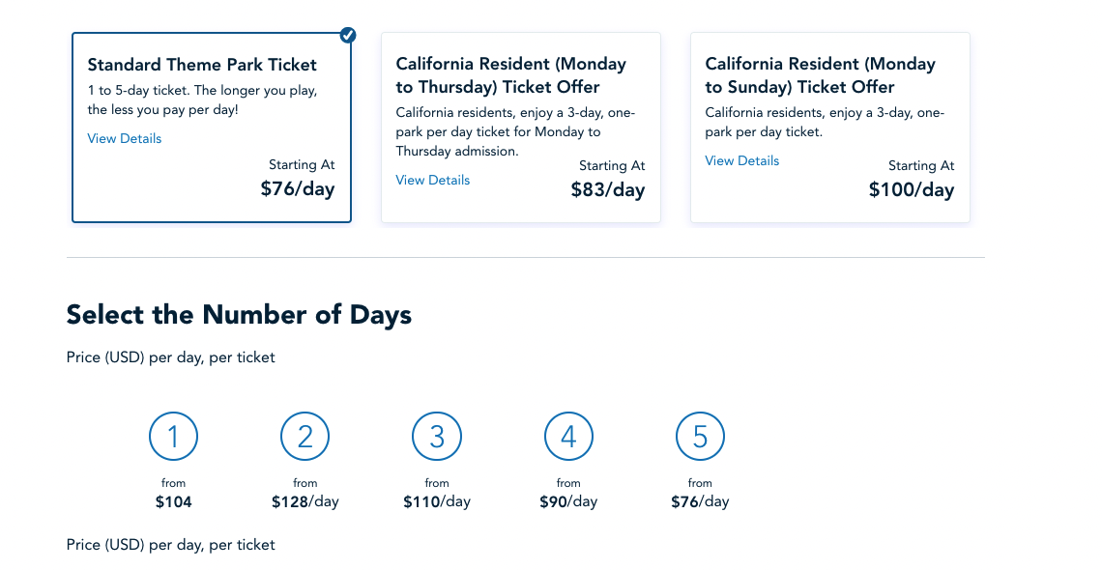Select the 1-day ticket circle
This screenshot has height=570, width=1102.
click(174, 437)
